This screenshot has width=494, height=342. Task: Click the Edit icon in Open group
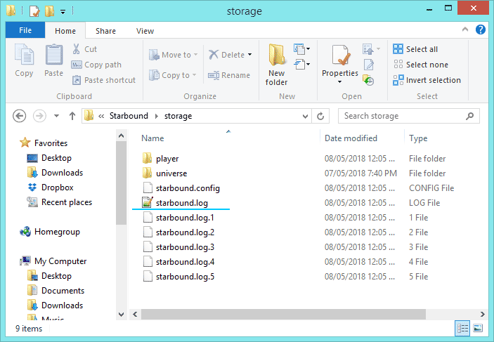tap(369, 65)
